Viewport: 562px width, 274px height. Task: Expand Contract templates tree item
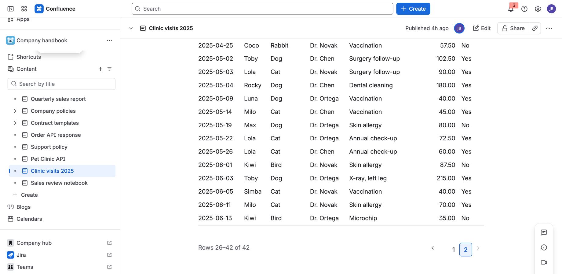(15, 123)
